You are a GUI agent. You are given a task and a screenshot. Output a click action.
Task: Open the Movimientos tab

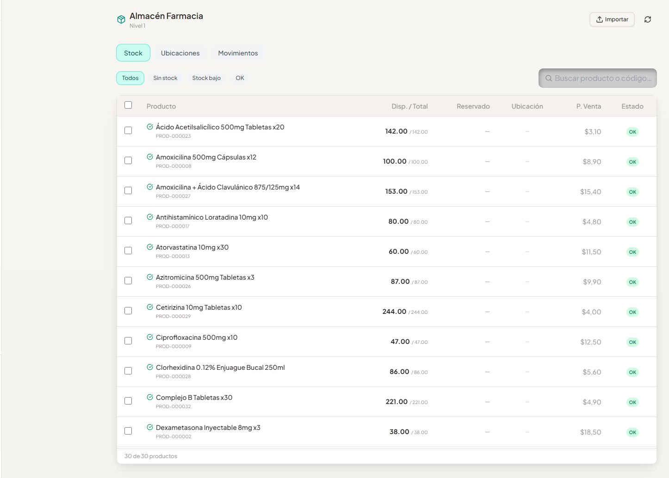pyautogui.click(x=238, y=53)
